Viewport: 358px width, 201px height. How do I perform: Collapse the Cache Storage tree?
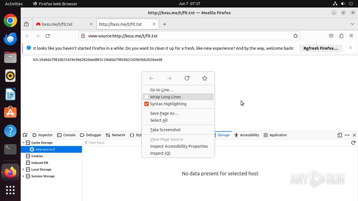[23, 143]
